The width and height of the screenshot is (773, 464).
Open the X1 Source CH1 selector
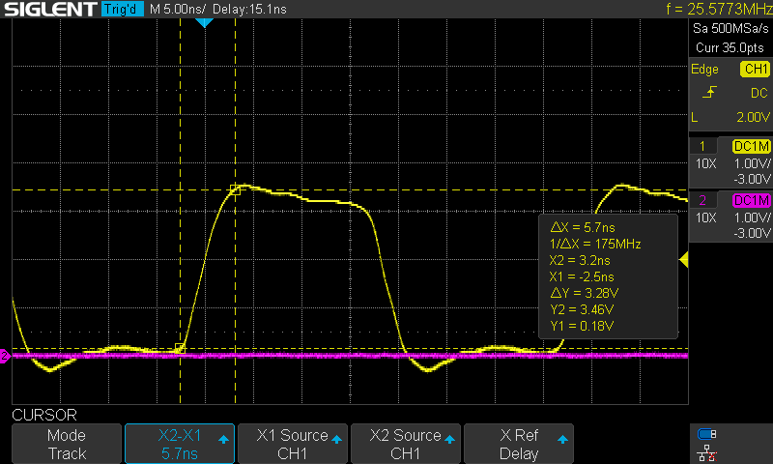pos(292,444)
